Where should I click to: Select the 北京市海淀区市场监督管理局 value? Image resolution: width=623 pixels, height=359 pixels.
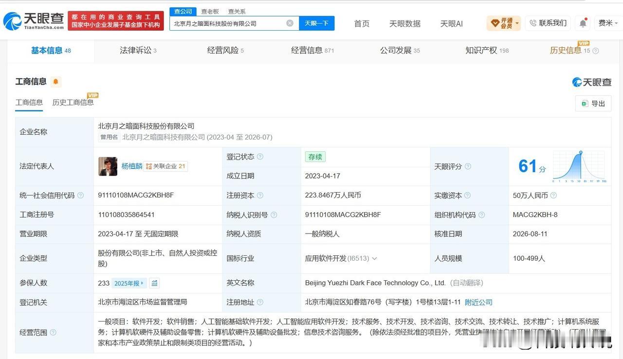[x=143, y=302]
